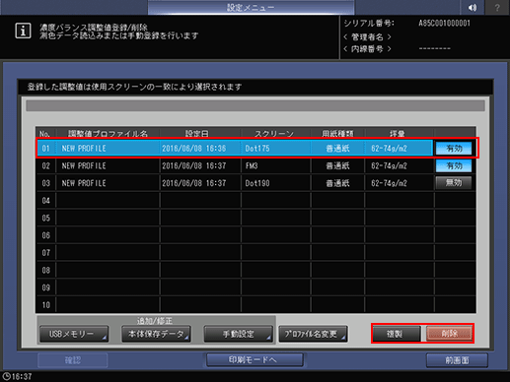Click the 追加/修正 group label
This screenshot has height=382, width=510.
pos(155,321)
